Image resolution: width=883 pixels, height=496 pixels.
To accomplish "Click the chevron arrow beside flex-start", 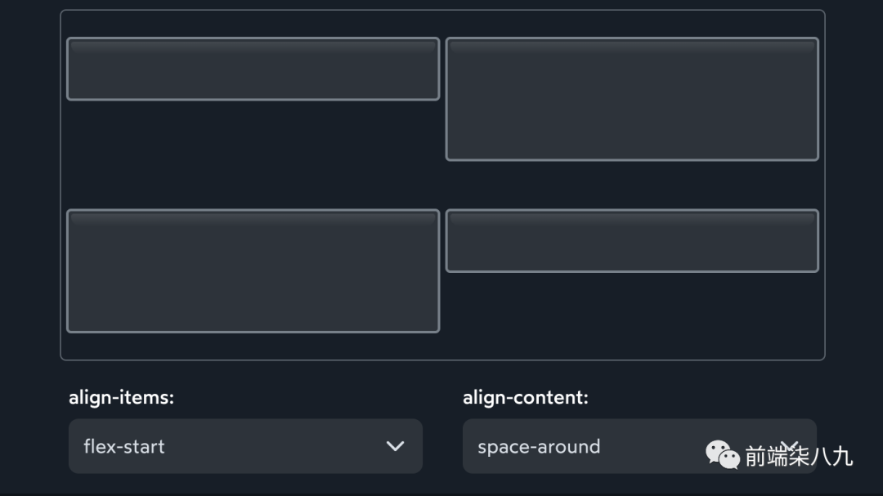I will [395, 446].
